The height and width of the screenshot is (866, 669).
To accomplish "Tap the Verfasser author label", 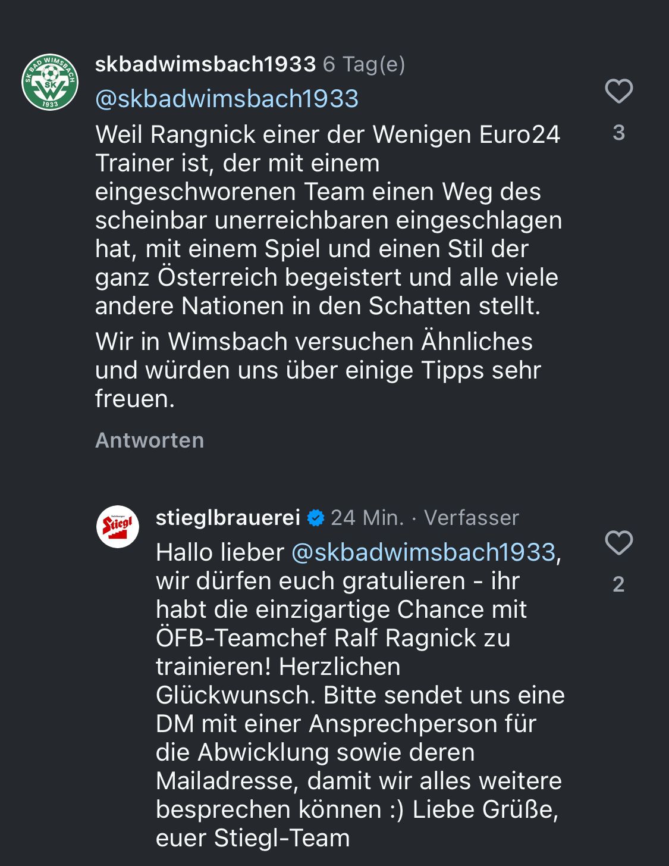I will tap(472, 518).
